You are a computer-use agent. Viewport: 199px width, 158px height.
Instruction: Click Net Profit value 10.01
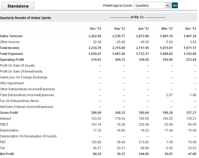click(168, 154)
